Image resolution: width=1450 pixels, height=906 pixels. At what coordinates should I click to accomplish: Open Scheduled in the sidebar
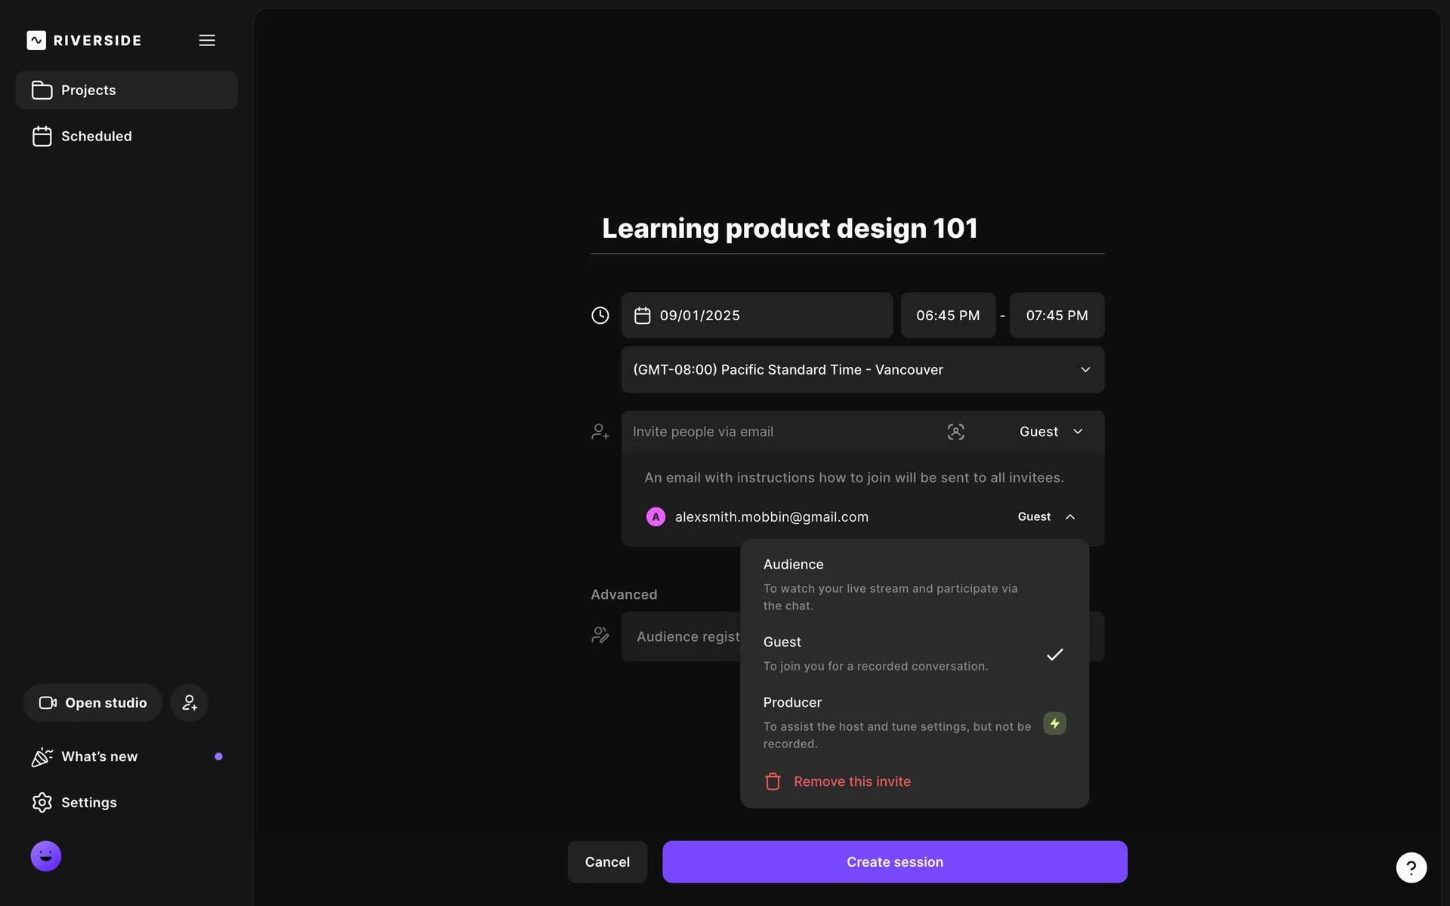pos(96,137)
